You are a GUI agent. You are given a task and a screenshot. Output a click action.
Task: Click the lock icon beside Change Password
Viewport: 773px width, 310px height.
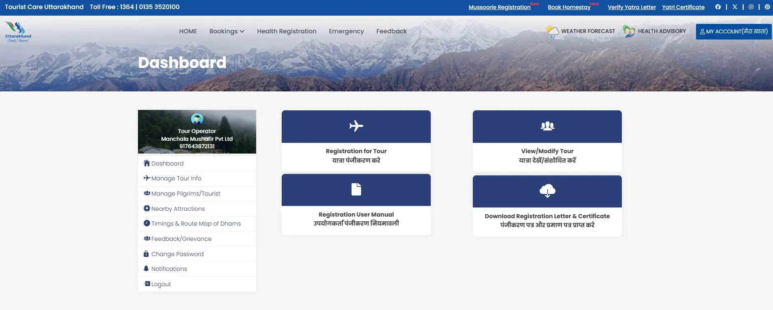click(x=146, y=254)
